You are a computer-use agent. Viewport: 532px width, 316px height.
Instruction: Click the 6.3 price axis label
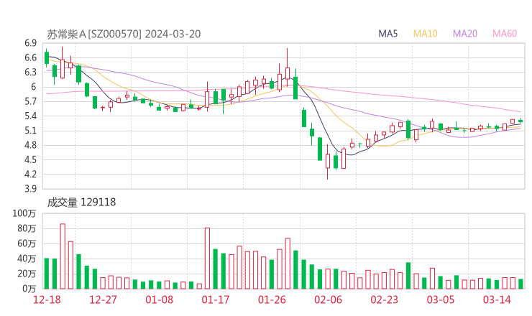tap(30, 73)
